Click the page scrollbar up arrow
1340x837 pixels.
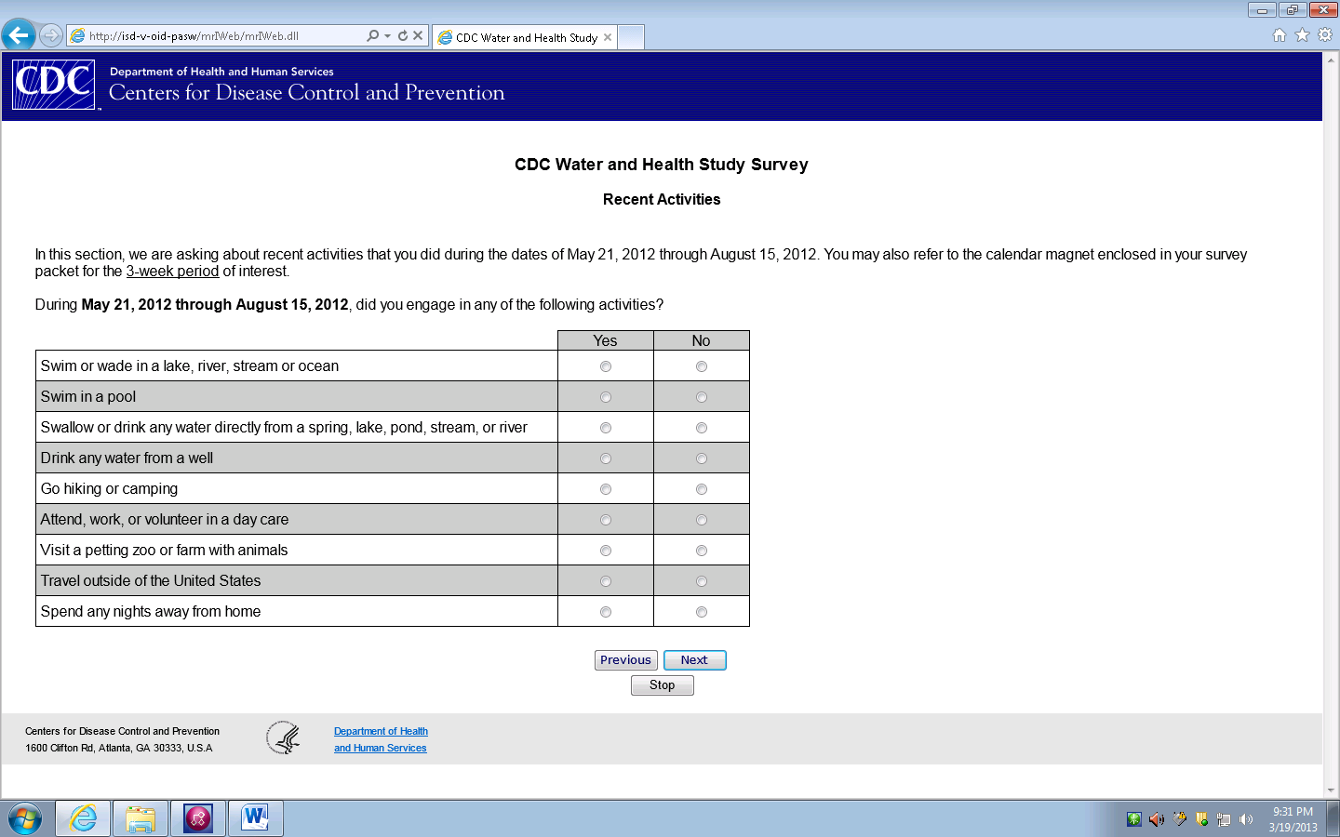(x=1331, y=59)
